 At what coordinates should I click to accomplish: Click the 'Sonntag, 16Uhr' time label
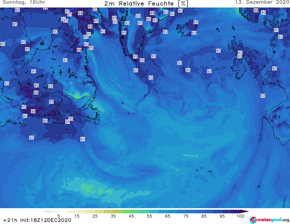[24, 2]
